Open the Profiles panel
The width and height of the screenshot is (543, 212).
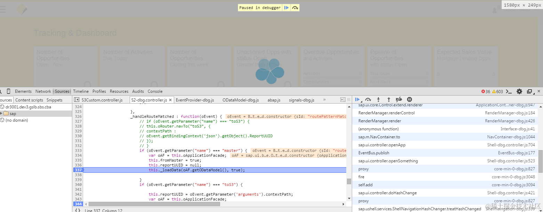(99, 91)
